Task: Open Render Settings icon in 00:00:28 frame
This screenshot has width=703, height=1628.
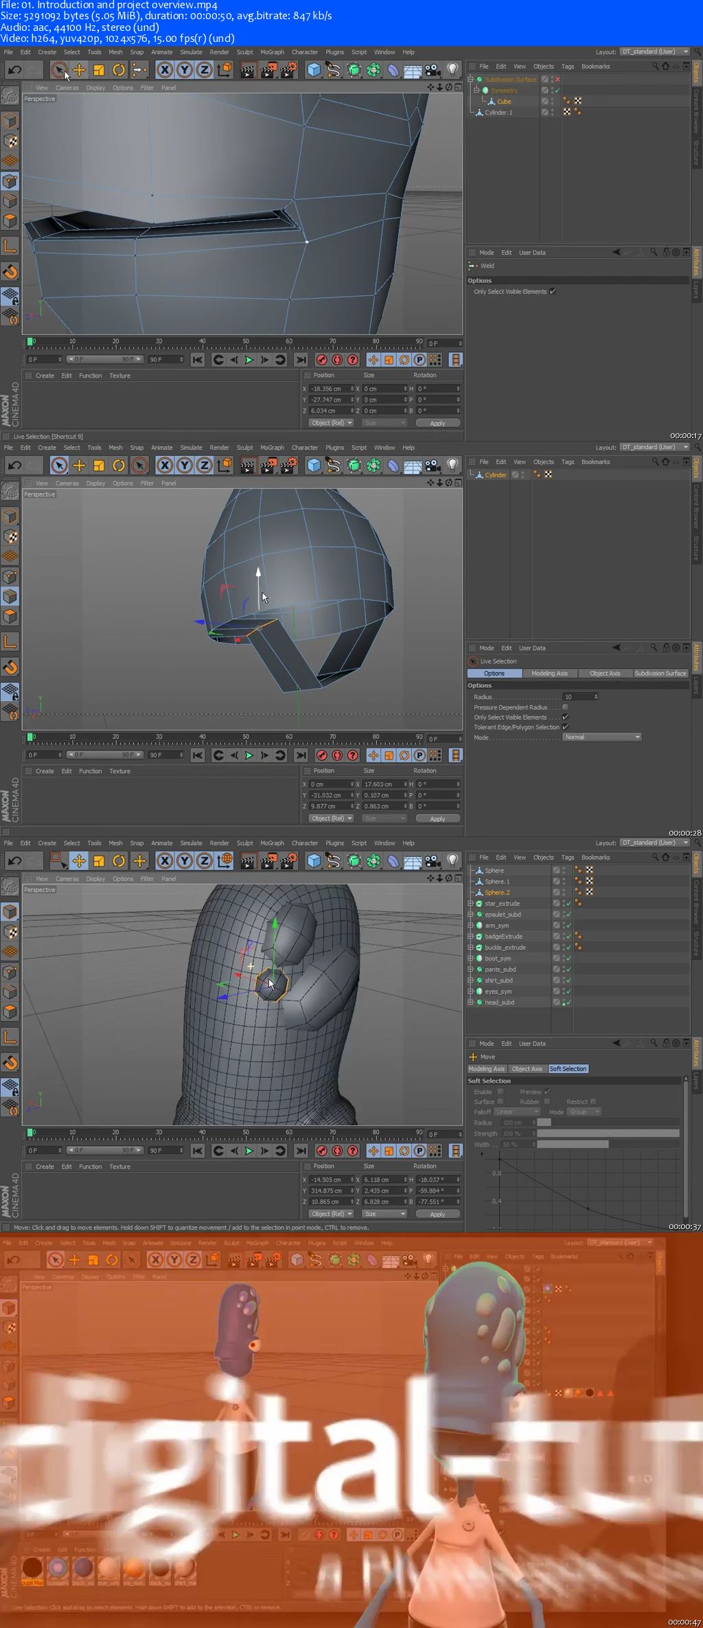Action: coord(289,466)
